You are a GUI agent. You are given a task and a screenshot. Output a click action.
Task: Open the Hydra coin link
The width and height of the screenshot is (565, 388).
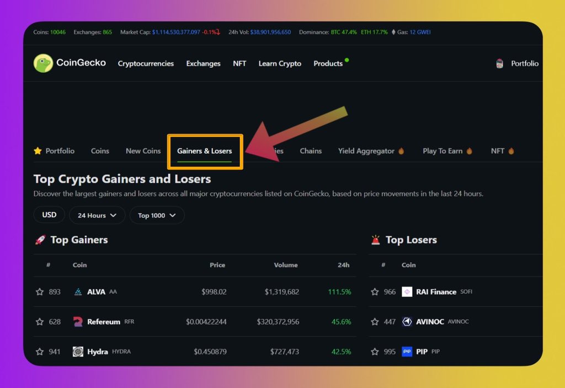pyautogui.click(x=97, y=352)
